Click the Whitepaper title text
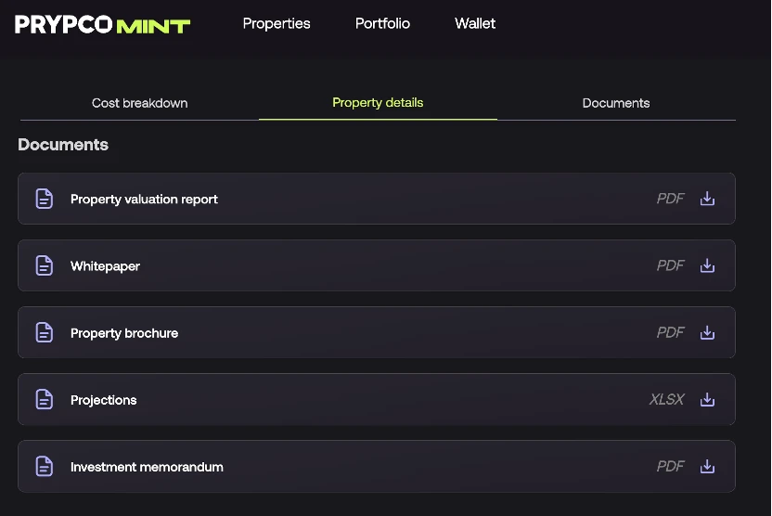772x516 pixels. (105, 266)
